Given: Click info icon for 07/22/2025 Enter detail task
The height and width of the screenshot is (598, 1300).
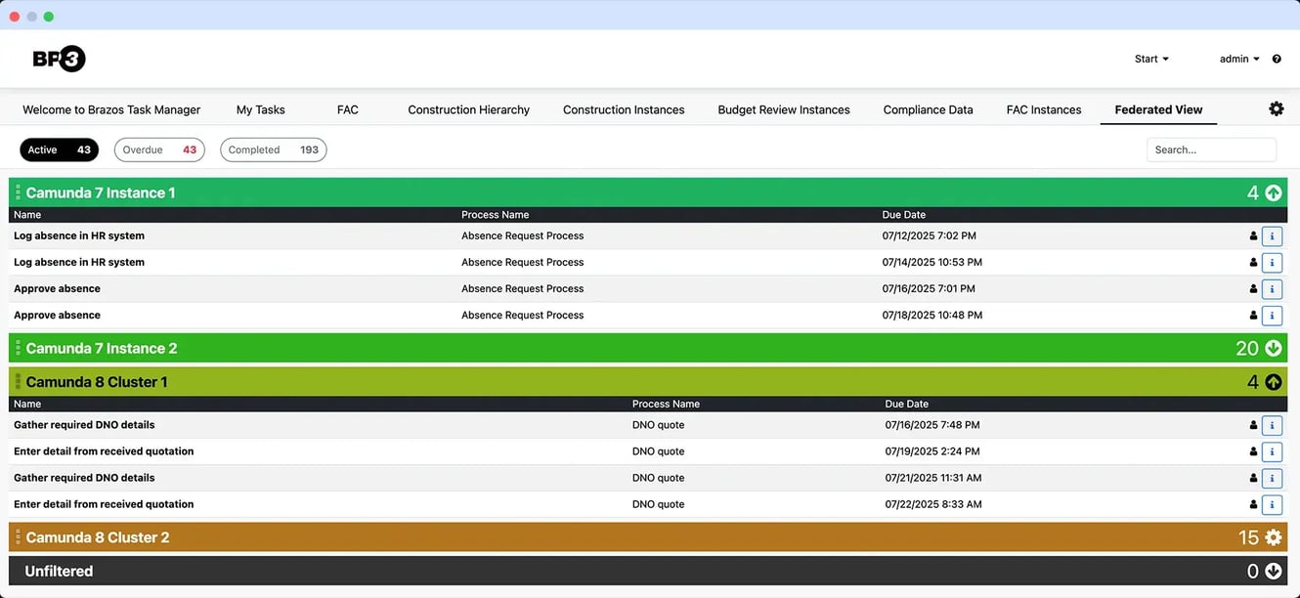Looking at the screenshot, I should click(x=1272, y=505).
